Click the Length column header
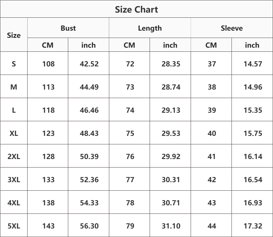 [150, 28]
